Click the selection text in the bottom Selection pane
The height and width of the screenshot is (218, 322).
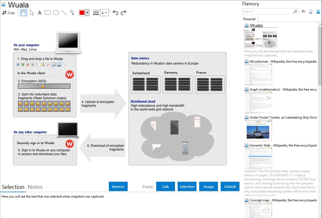click(53, 196)
